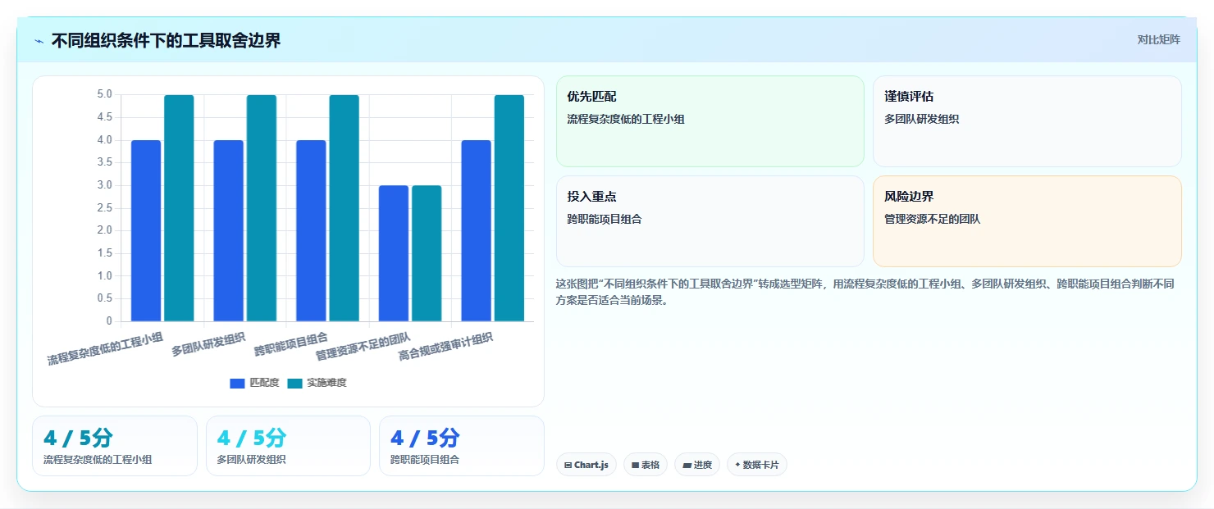Click the 进度 tag
The height and width of the screenshot is (509, 1214).
(697, 465)
